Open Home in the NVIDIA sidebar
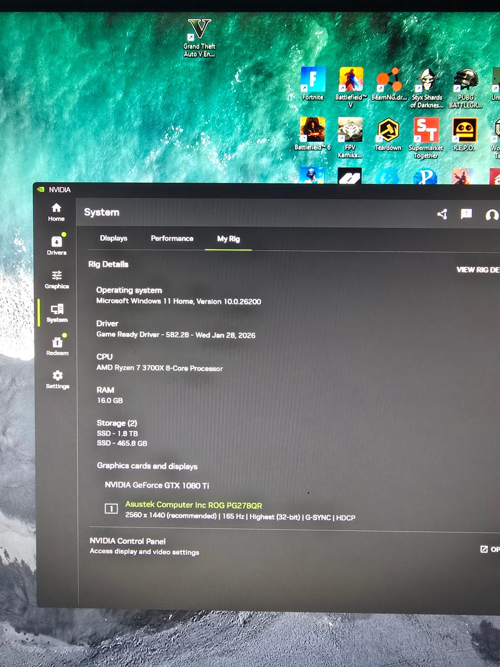The width and height of the screenshot is (500, 667). coord(56,212)
